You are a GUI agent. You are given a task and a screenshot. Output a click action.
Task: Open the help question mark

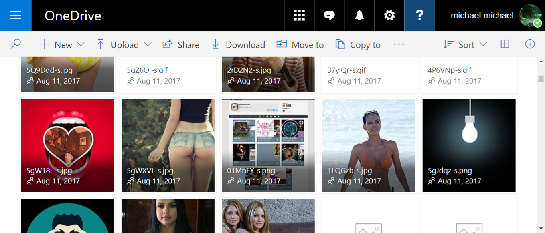[419, 16]
